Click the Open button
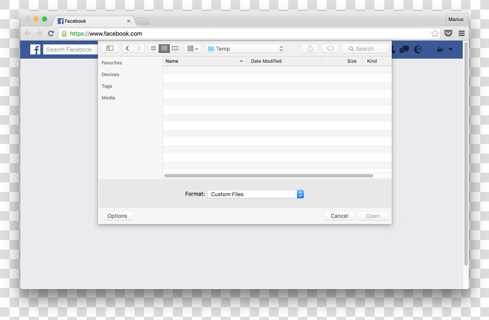Screen dimensions: 489x320 click(373, 216)
